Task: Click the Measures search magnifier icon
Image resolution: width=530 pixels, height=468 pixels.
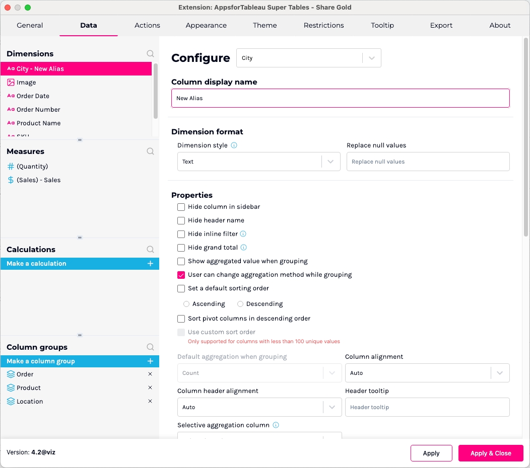Action: (x=150, y=151)
